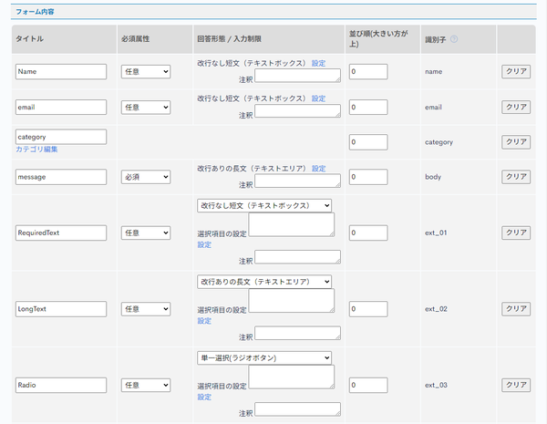Click sort order field in category row

368,142
